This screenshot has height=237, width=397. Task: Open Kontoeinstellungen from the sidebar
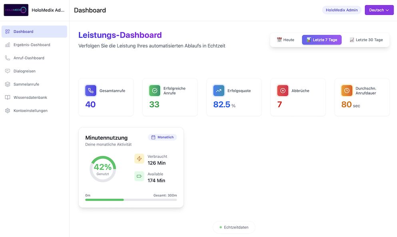point(30,111)
